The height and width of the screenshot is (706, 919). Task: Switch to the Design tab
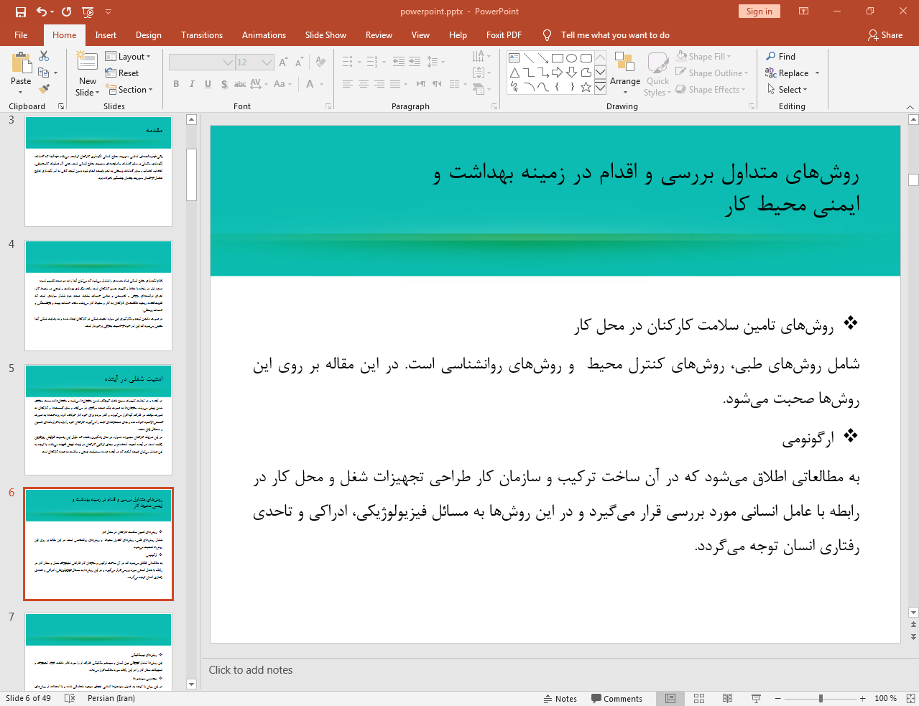pyautogui.click(x=149, y=35)
